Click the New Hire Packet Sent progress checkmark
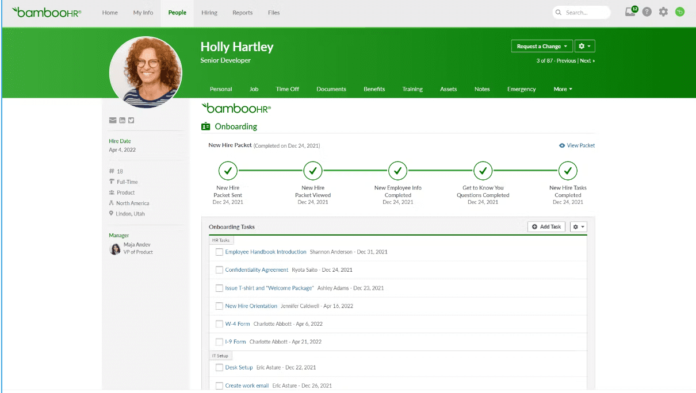This screenshot has height=393, width=696. [x=228, y=171]
